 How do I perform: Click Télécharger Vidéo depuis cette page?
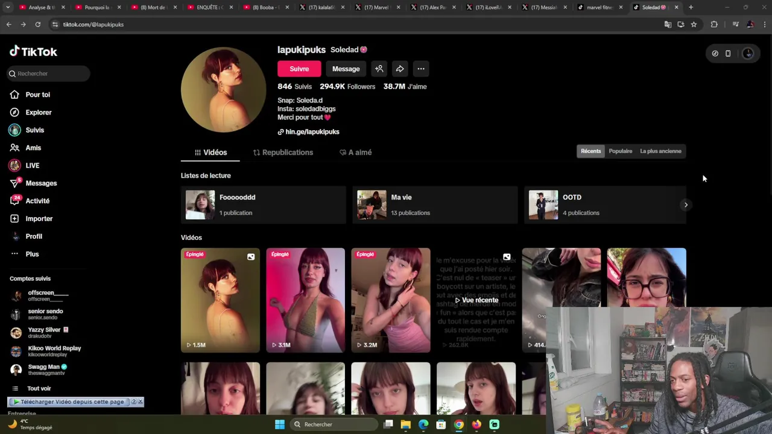[69, 402]
